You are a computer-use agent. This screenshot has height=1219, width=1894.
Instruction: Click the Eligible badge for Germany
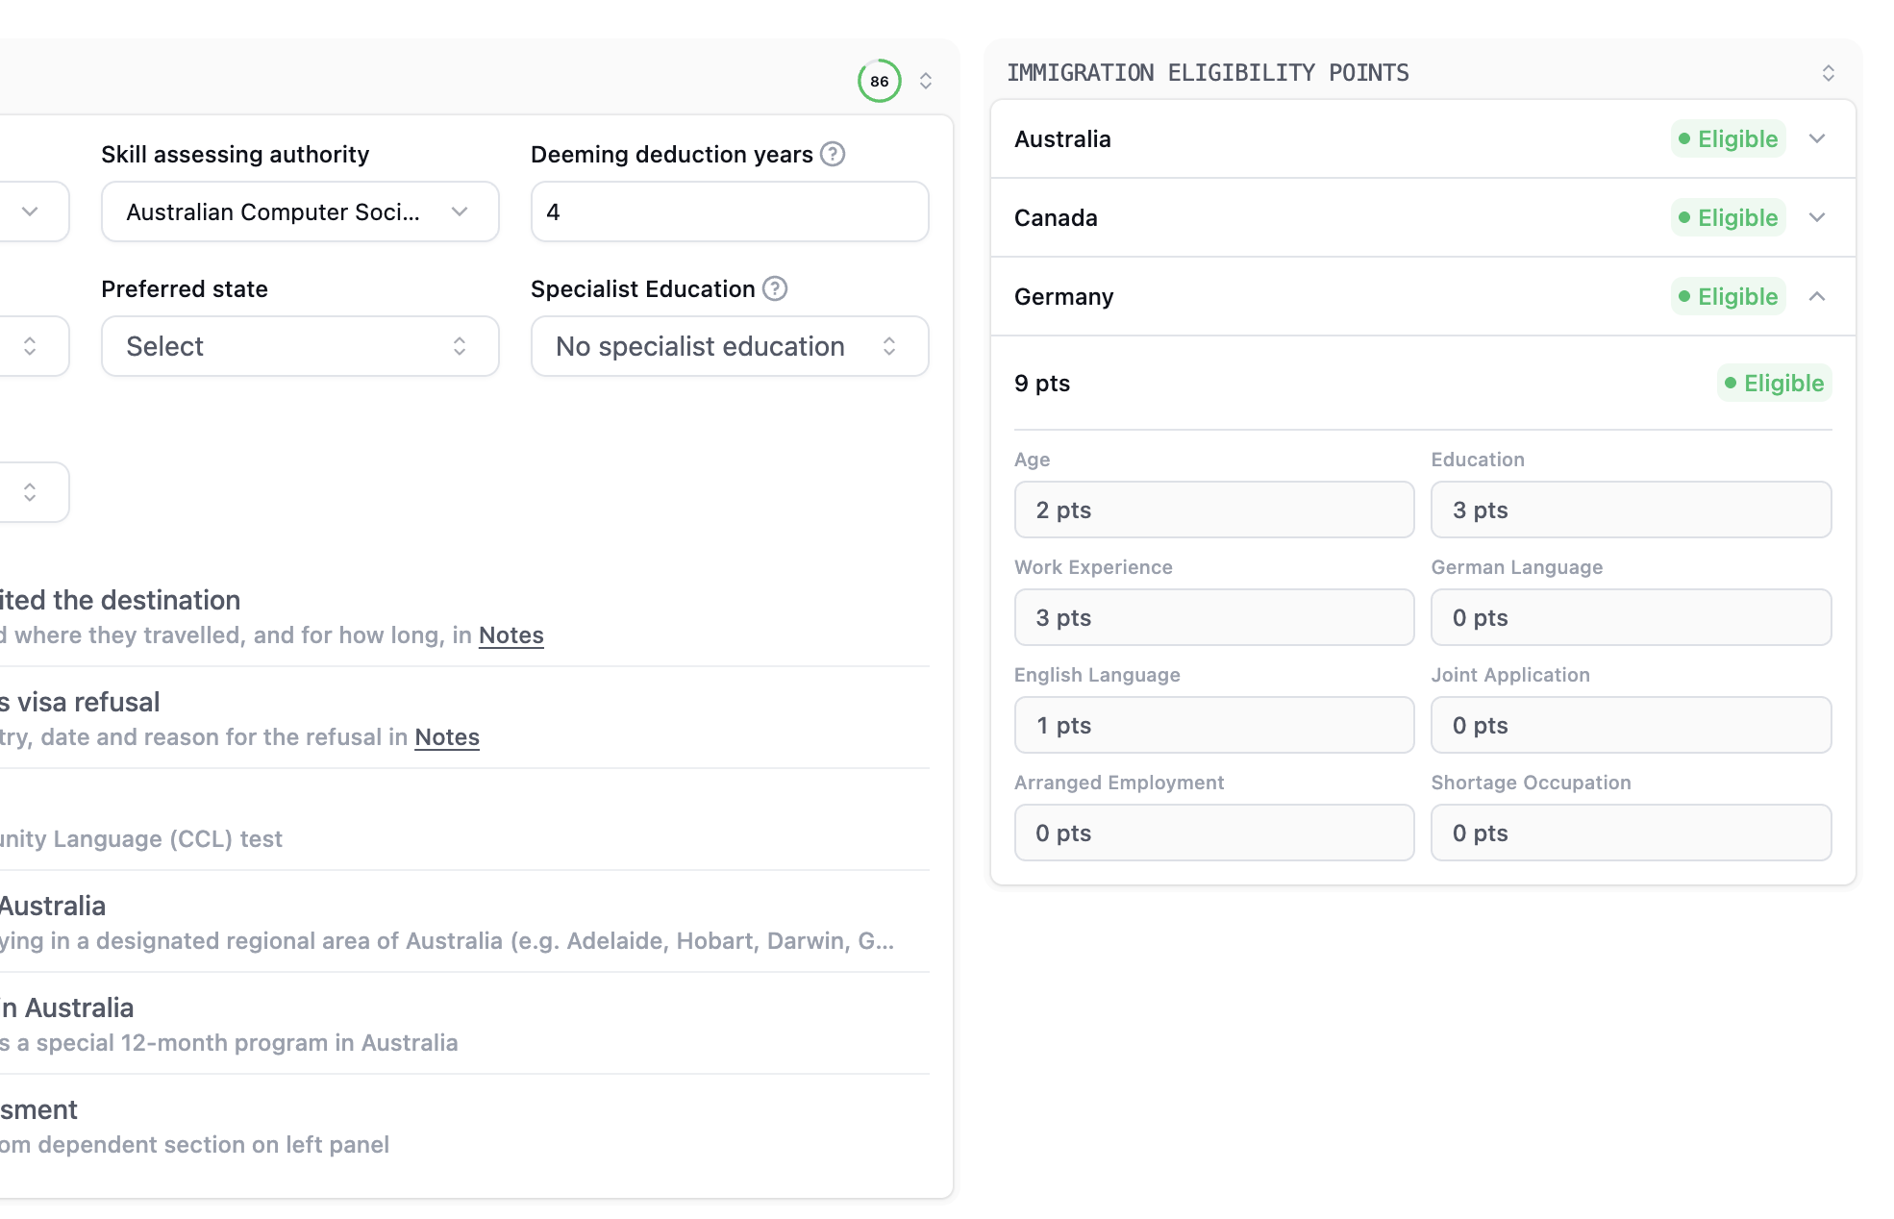[x=1729, y=296]
